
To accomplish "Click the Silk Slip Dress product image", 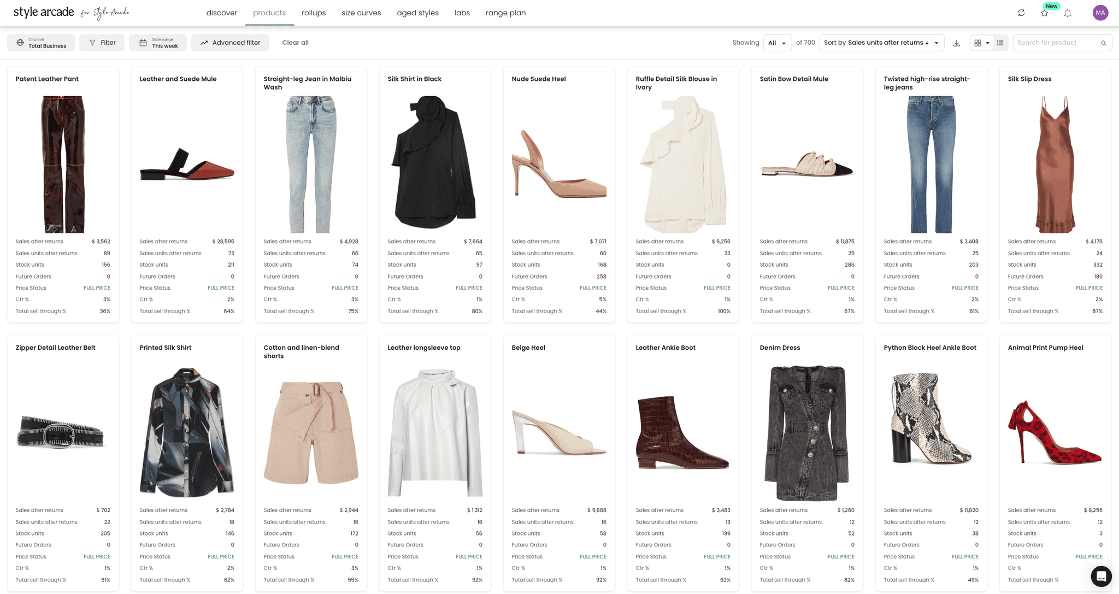I will [x=1055, y=163].
